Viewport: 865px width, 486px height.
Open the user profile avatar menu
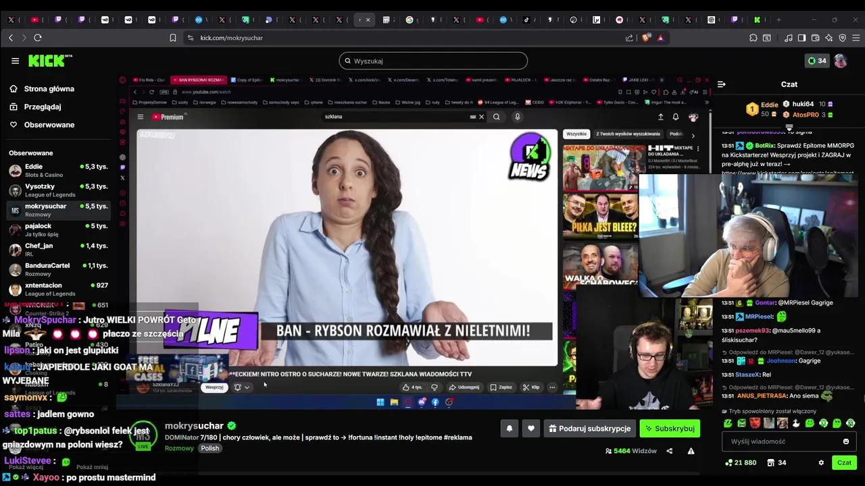tap(841, 61)
